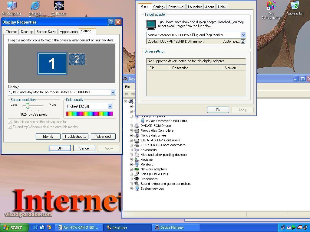Open the Display monitor selection dropdown
This screenshot has width=310, height=232.
[x=113, y=92]
